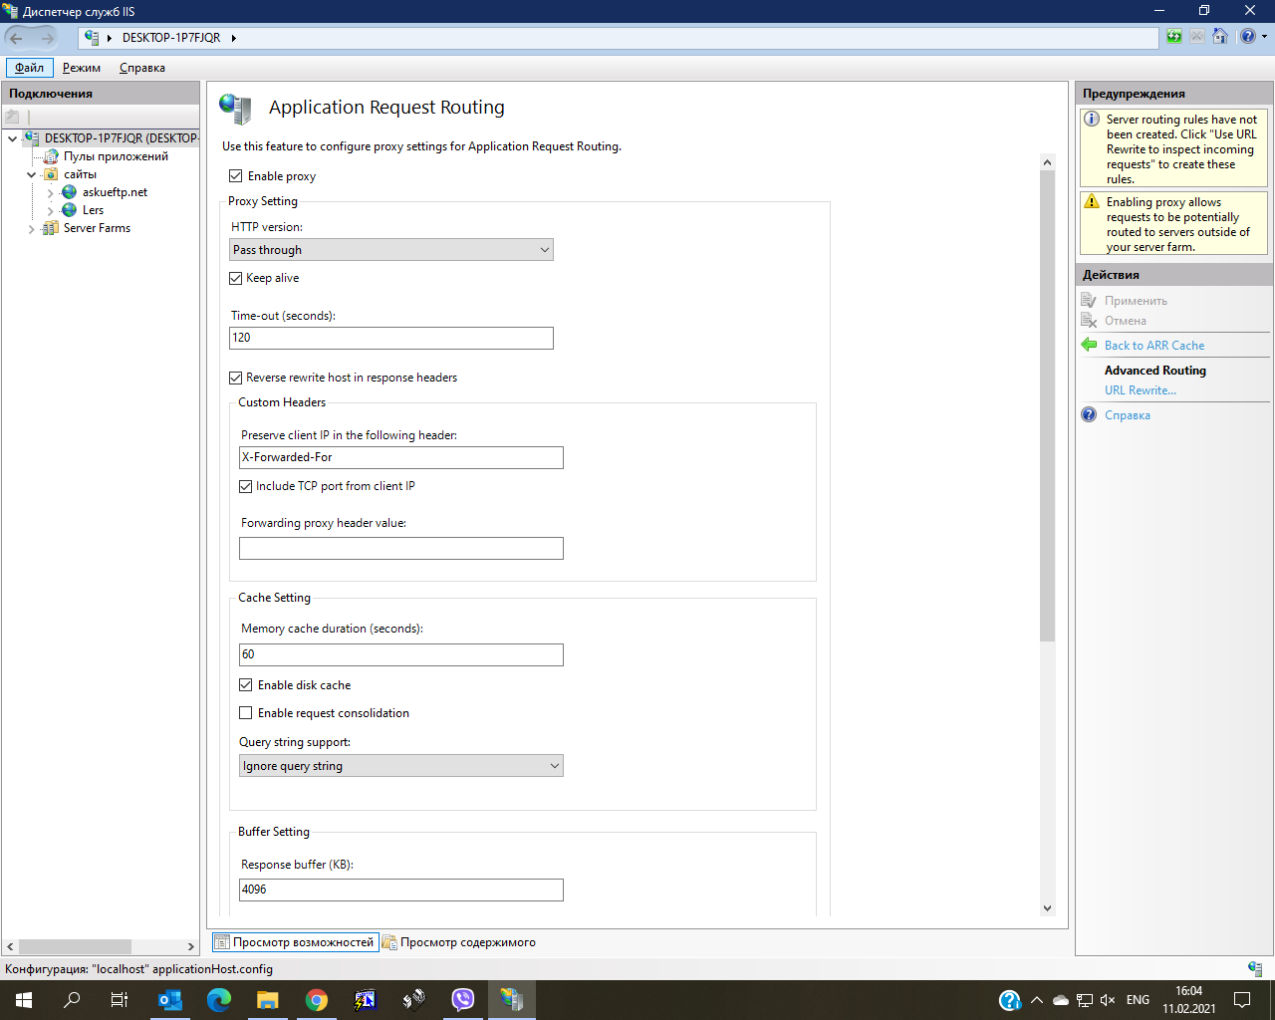
Task: Open the Справка menu
Action: point(142,68)
